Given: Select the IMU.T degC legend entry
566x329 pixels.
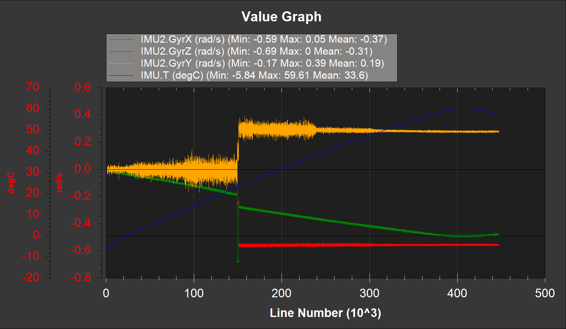Looking at the screenshot, I should click(254, 75).
